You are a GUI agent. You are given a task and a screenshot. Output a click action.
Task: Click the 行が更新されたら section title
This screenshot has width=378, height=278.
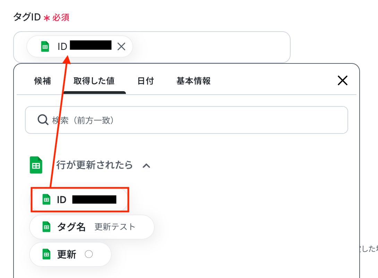(94, 165)
